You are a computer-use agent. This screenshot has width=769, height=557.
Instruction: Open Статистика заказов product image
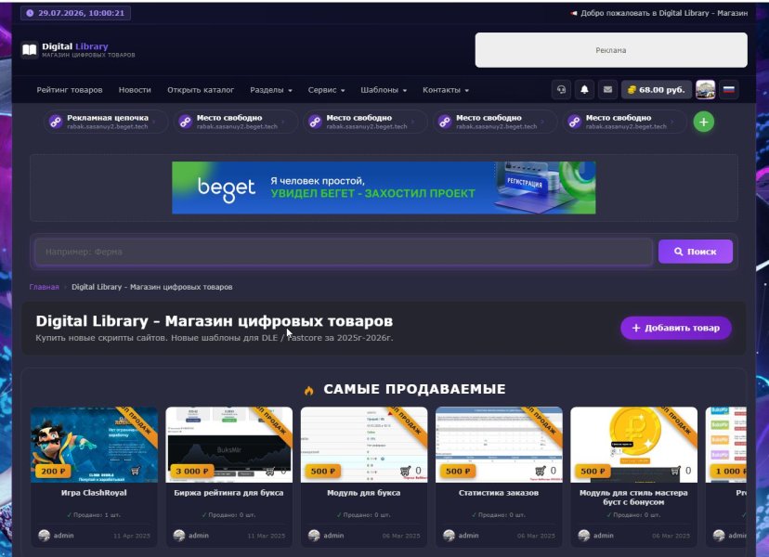pyautogui.click(x=499, y=445)
